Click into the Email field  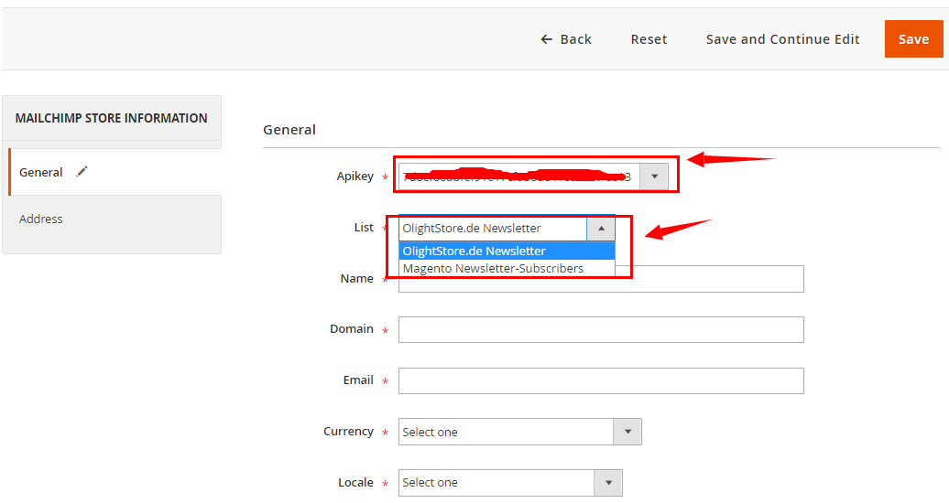coord(601,380)
